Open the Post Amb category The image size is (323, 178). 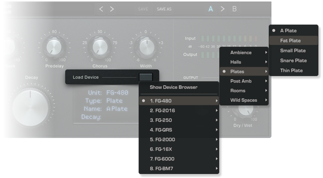tap(244, 81)
